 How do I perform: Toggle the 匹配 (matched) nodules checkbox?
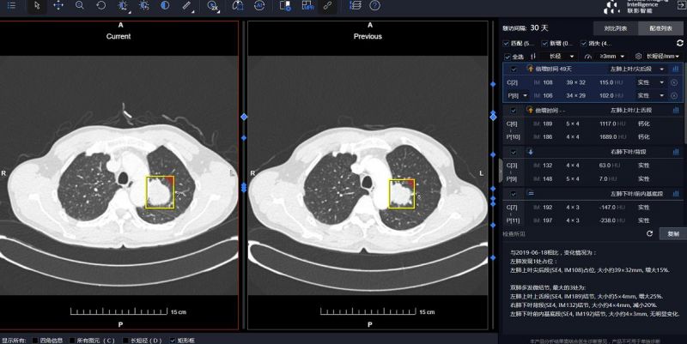tap(507, 43)
